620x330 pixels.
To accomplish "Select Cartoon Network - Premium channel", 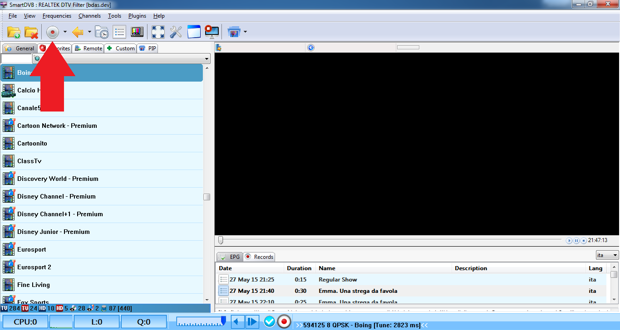I will [102, 126].
